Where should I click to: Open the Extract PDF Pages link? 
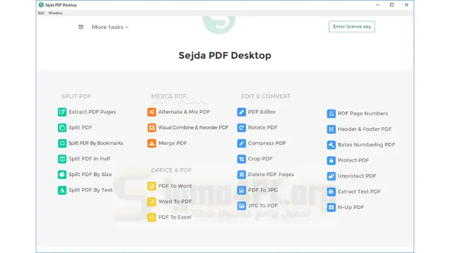pyautogui.click(x=92, y=112)
